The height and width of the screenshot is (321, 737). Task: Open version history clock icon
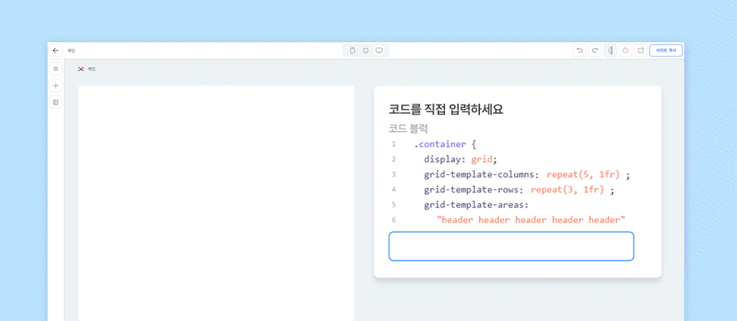[625, 51]
